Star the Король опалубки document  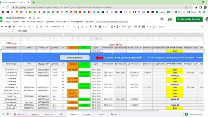pyautogui.click(x=30, y=18)
